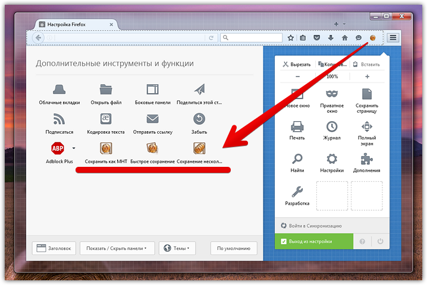This screenshot has height=285, width=427.
Task: Open the Adblock Plus dropdown arrow
Action: pos(74,148)
